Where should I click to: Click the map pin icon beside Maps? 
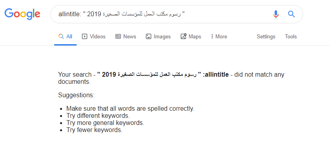point(183,36)
